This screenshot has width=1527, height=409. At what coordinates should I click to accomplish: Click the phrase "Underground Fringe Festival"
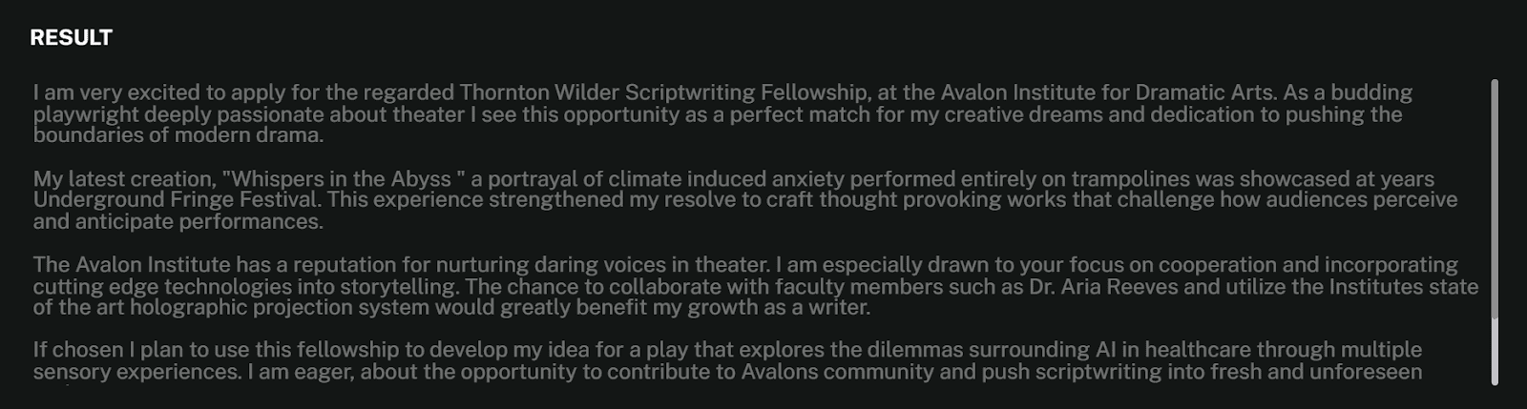176,200
